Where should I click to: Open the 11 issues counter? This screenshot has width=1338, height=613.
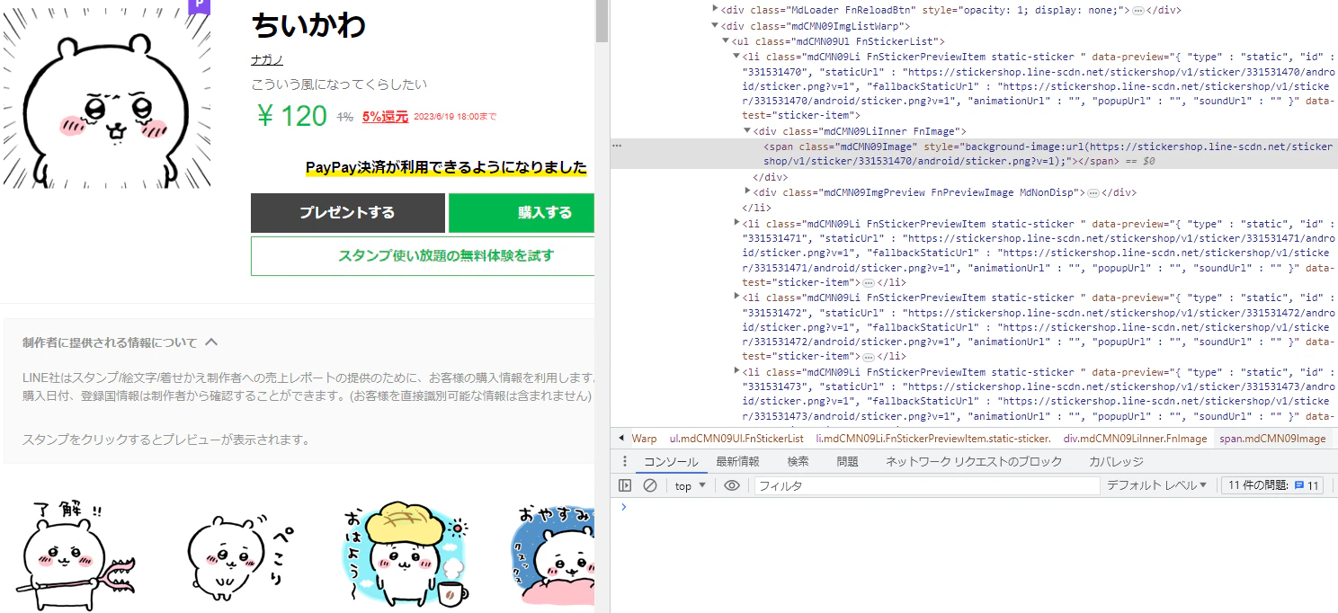point(1273,485)
